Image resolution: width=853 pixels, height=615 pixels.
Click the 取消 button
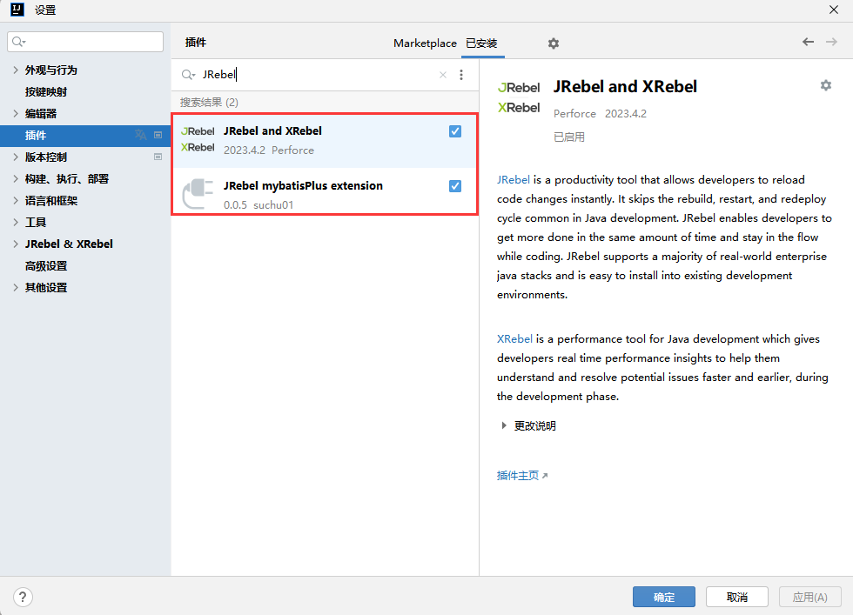pyautogui.click(x=737, y=597)
